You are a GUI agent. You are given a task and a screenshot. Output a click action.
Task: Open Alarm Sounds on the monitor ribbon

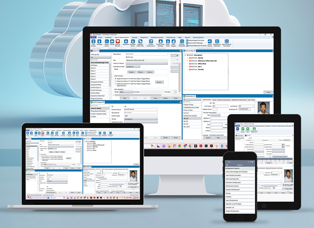[210, 43]
